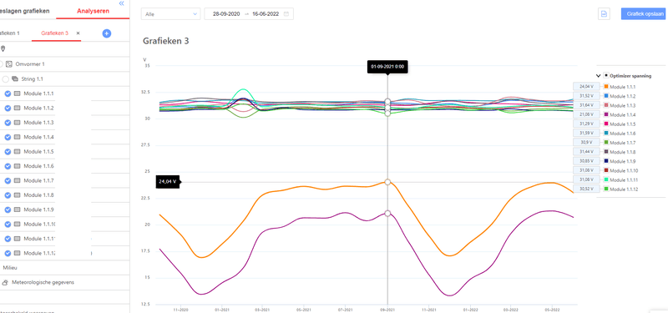Click purple Module 1.1.4 legend swatch
The image size is (668, 313).
click(x=606, y=114)
